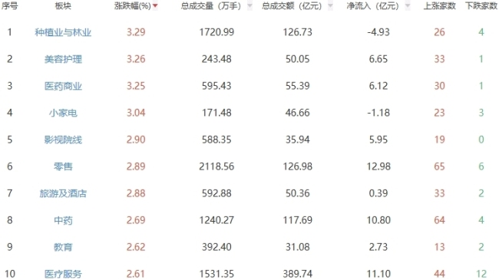This screenshot has height=280, width=499.
Task: Open the 医疗服务 sector link
Action: coord(63,274)
